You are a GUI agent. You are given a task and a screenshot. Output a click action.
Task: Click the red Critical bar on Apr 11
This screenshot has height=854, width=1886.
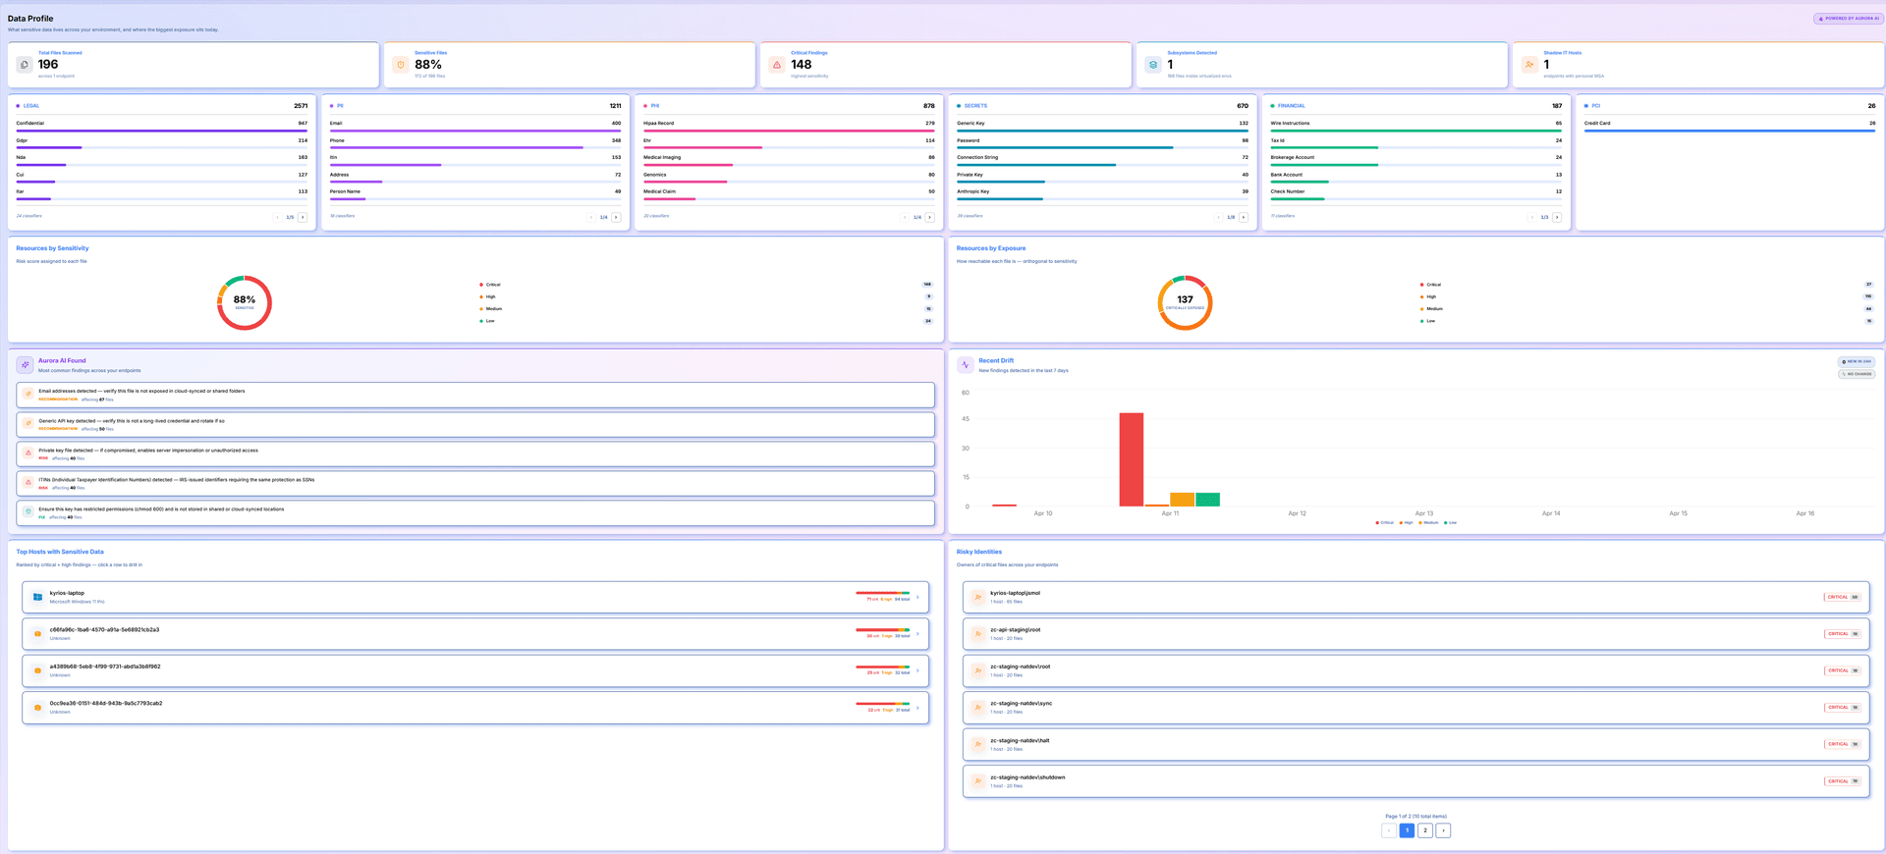(x=1131, y=459)
